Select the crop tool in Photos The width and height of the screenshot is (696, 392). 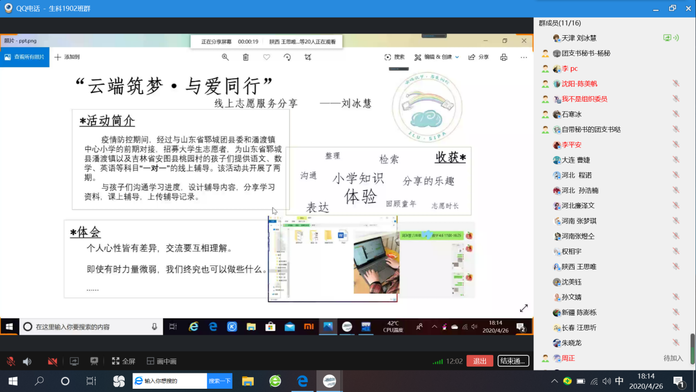(308, 57)
